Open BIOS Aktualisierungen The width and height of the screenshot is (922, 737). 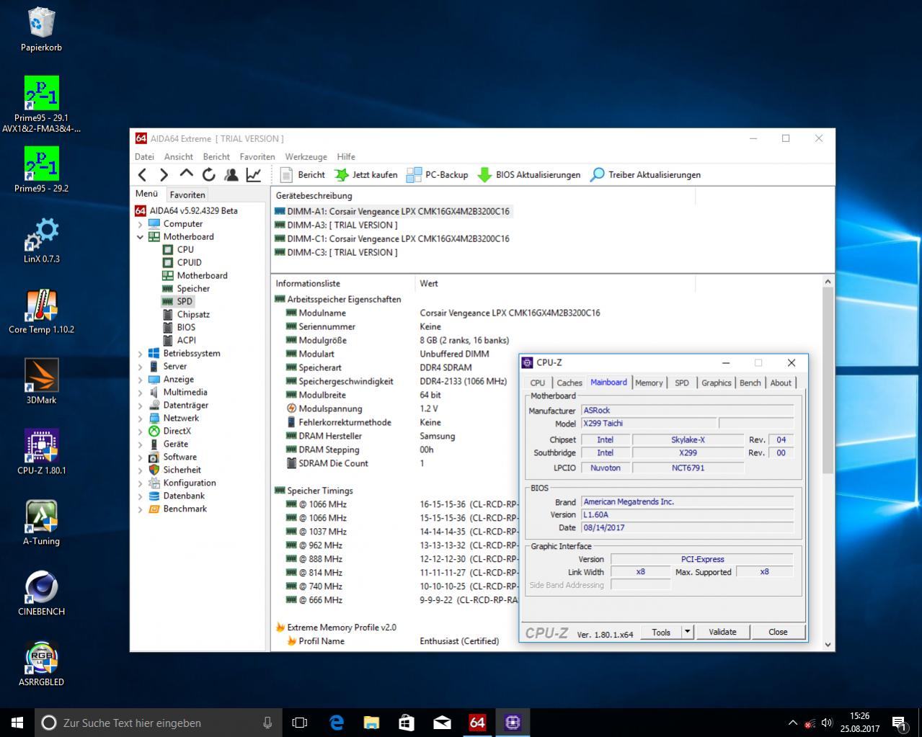coord(529,174)
